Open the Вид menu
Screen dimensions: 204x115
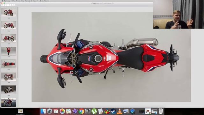pyautogui.click(x=22, y=1)
